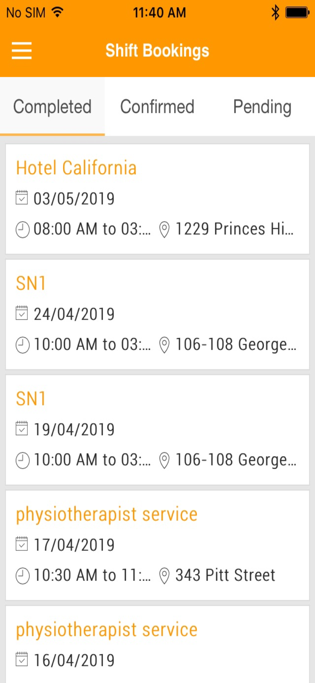Tap the calendar icon beside 16/04/2019
315x683 pixels.
click(x=22, y=659)
